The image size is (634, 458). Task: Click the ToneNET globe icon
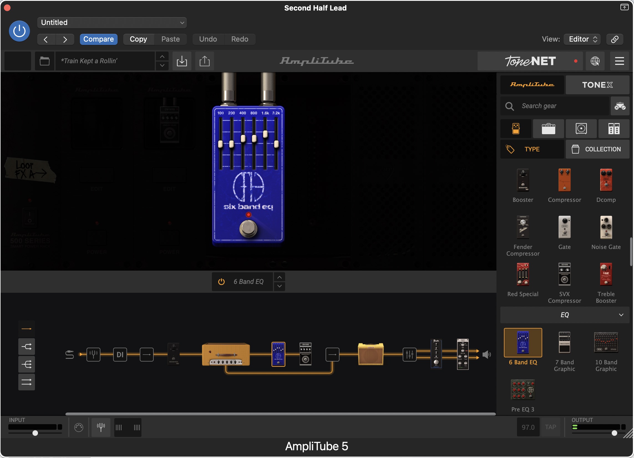(x=595, y=61)
